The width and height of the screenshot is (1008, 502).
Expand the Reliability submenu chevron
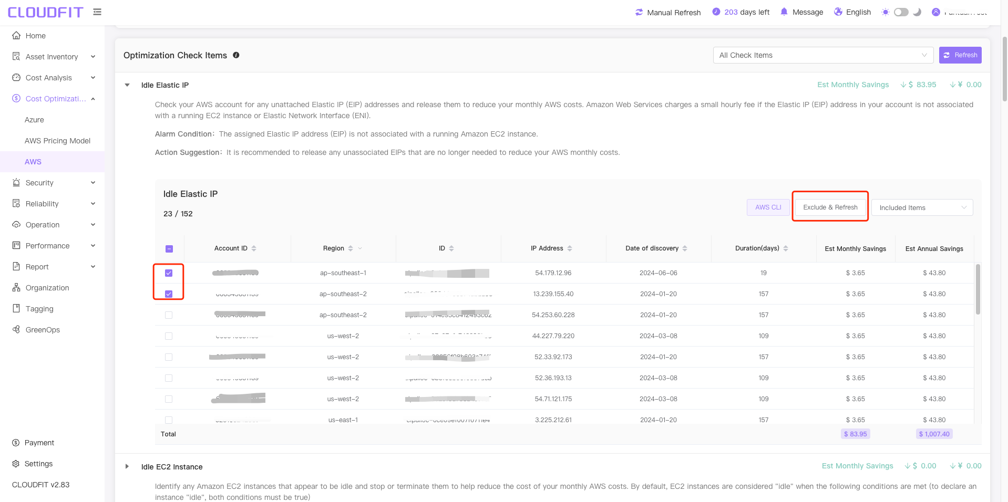tap(93, 204)
